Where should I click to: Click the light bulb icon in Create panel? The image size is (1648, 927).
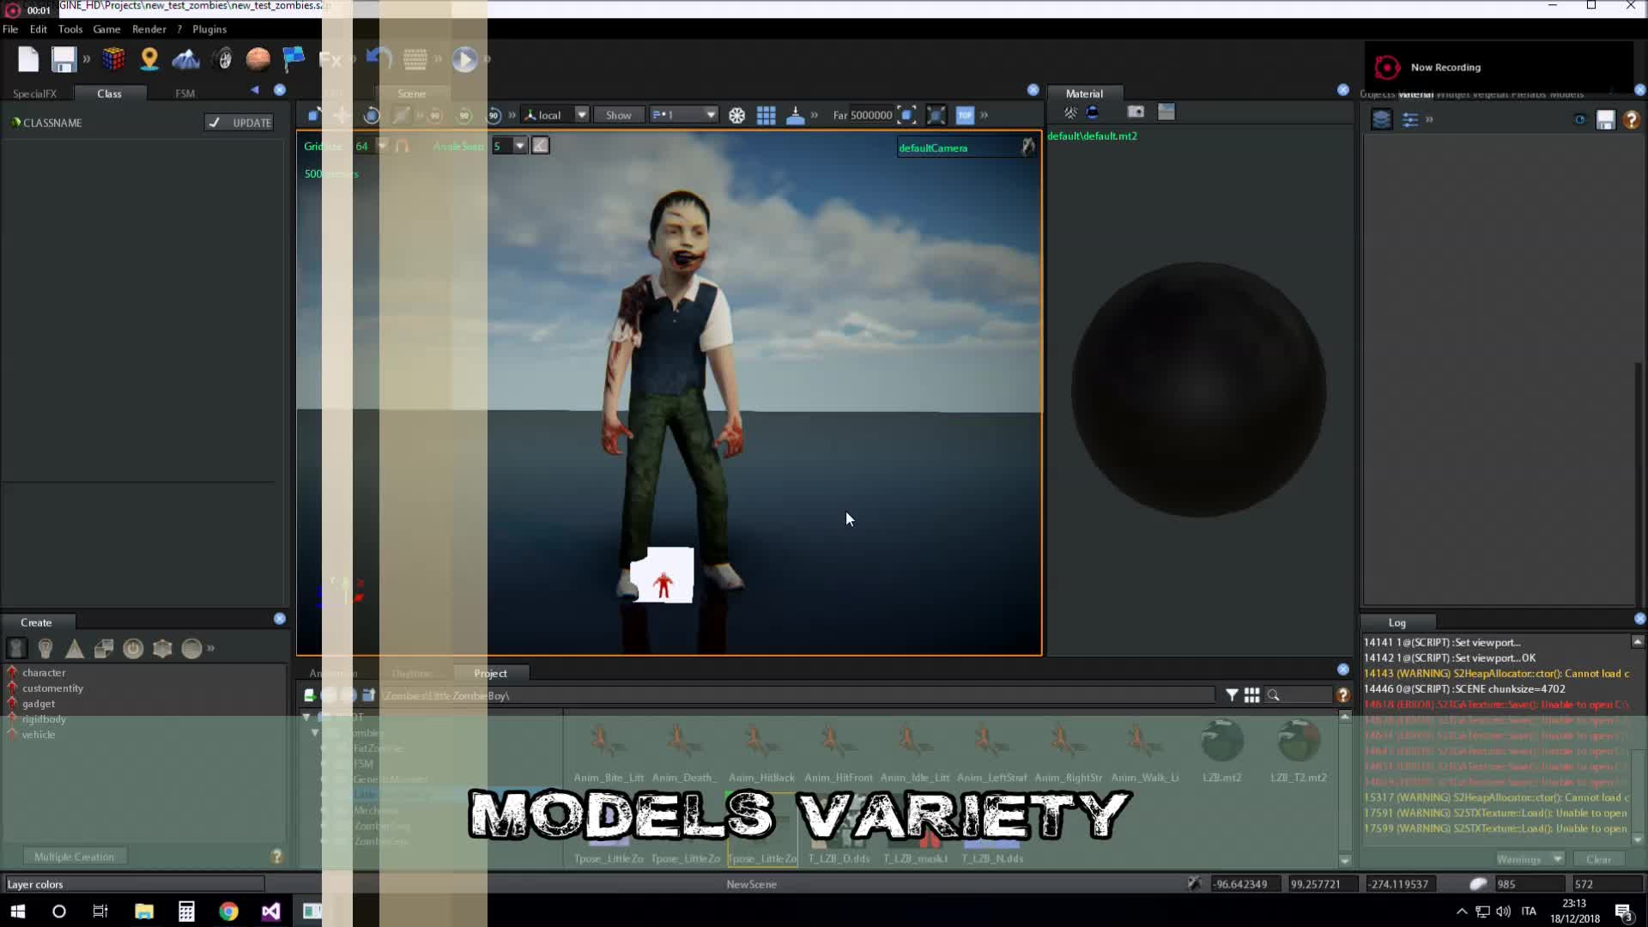tap(45, 649)
